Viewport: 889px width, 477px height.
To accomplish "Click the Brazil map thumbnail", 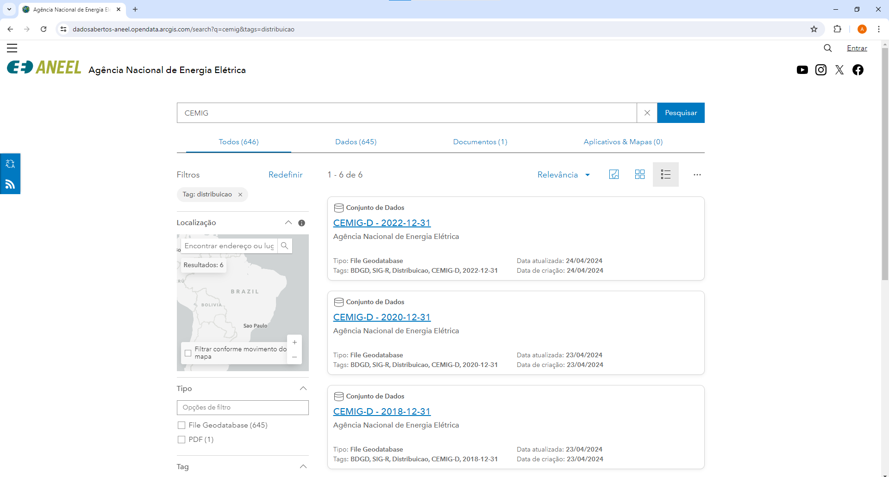I will [x=243, y=303].
